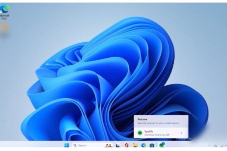Launch Microsoft Office from the taskbar
227x151 pixels.
click(x=126, y=145)
